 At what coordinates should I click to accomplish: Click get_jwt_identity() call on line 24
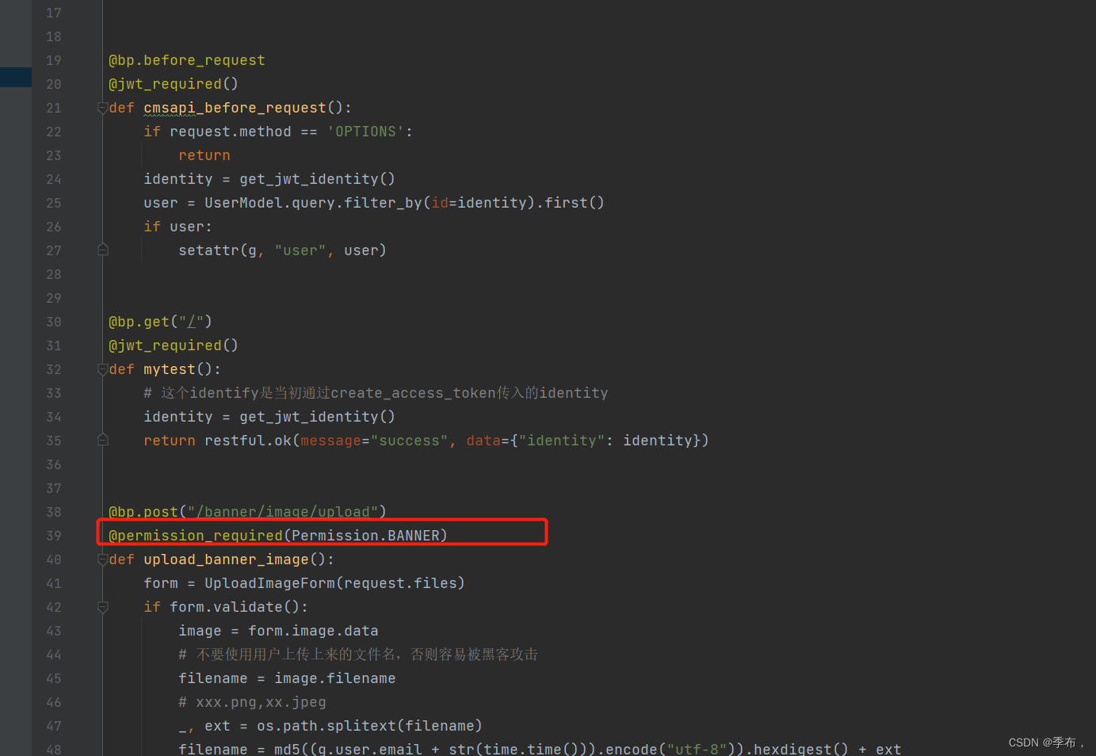[x=317, y=179]
